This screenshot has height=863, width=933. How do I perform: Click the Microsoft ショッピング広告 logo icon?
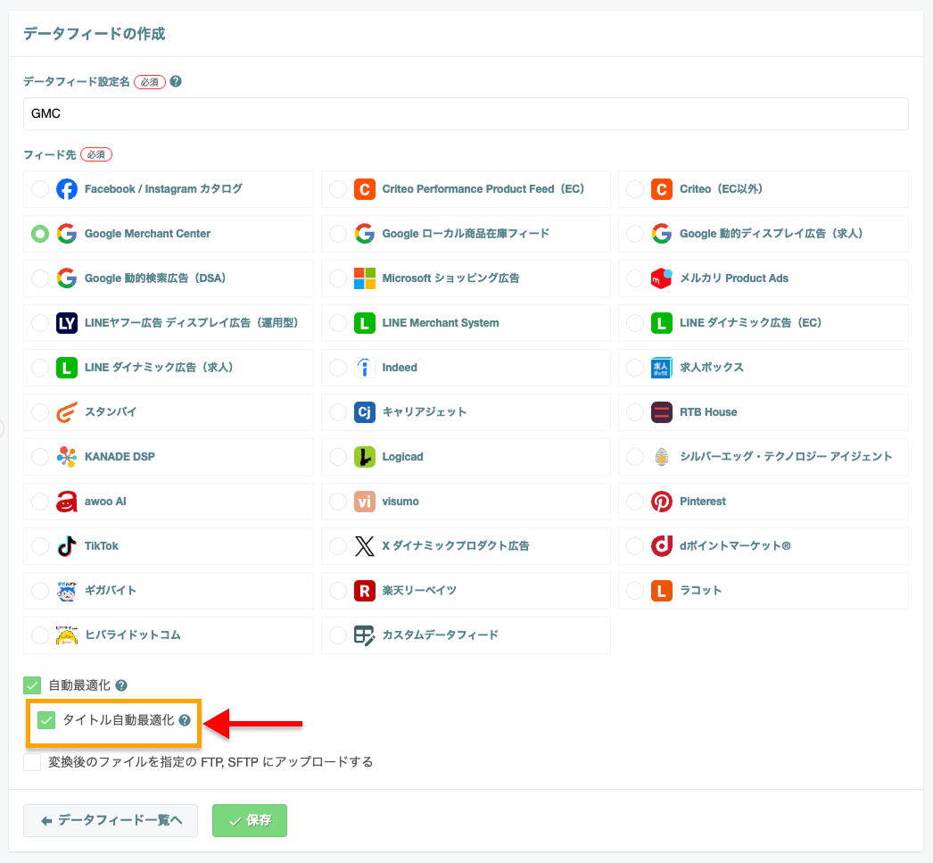364,278
